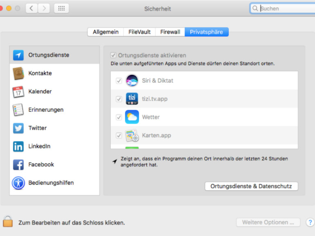Uncheck location access for tizi.tv.app

[x=119, y=99]
